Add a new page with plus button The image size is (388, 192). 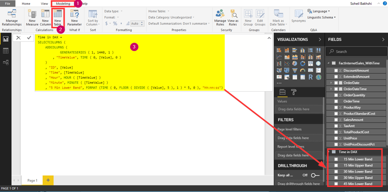[48, 180]
